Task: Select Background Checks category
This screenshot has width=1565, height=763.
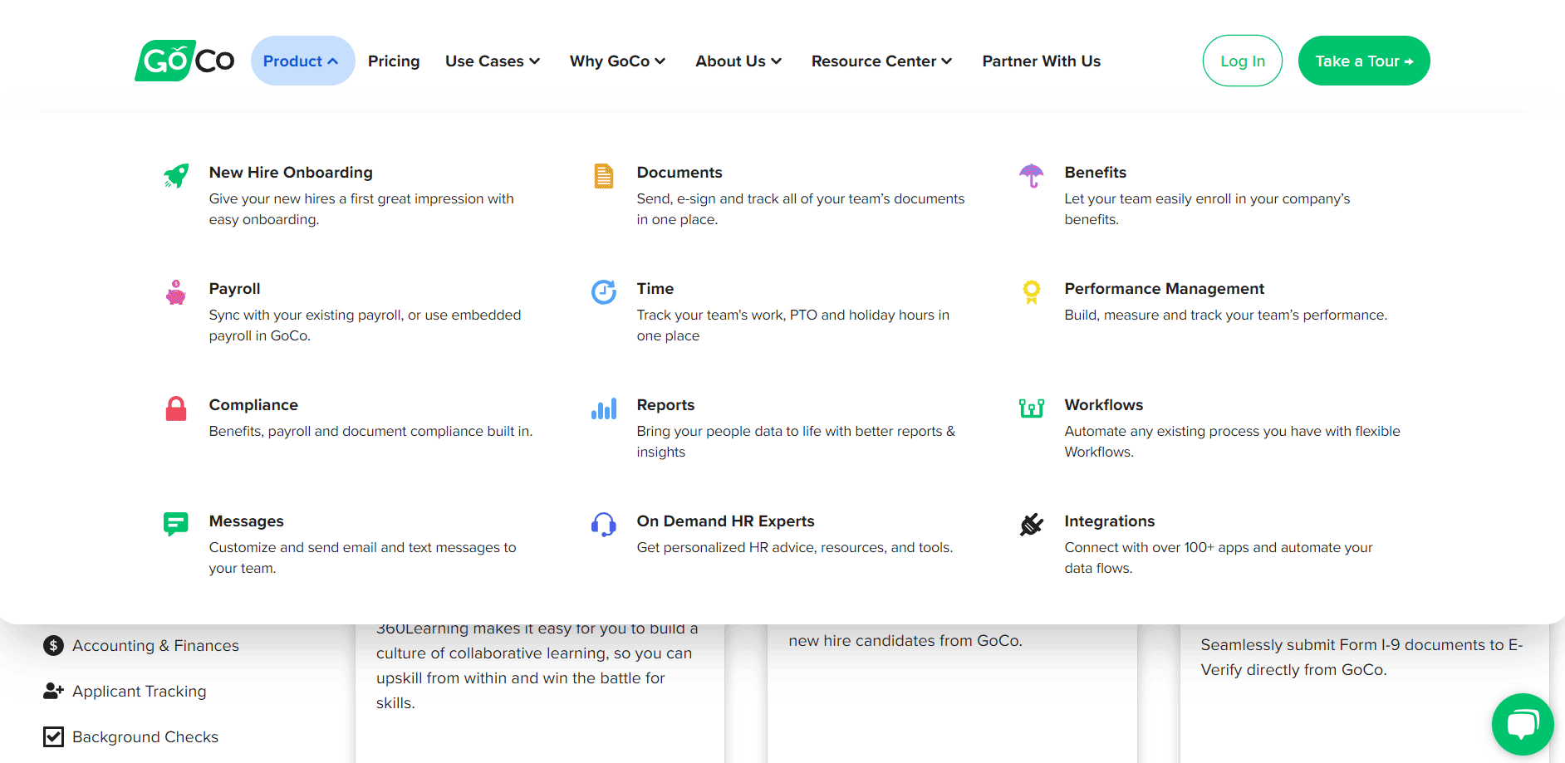Action: 145,736
